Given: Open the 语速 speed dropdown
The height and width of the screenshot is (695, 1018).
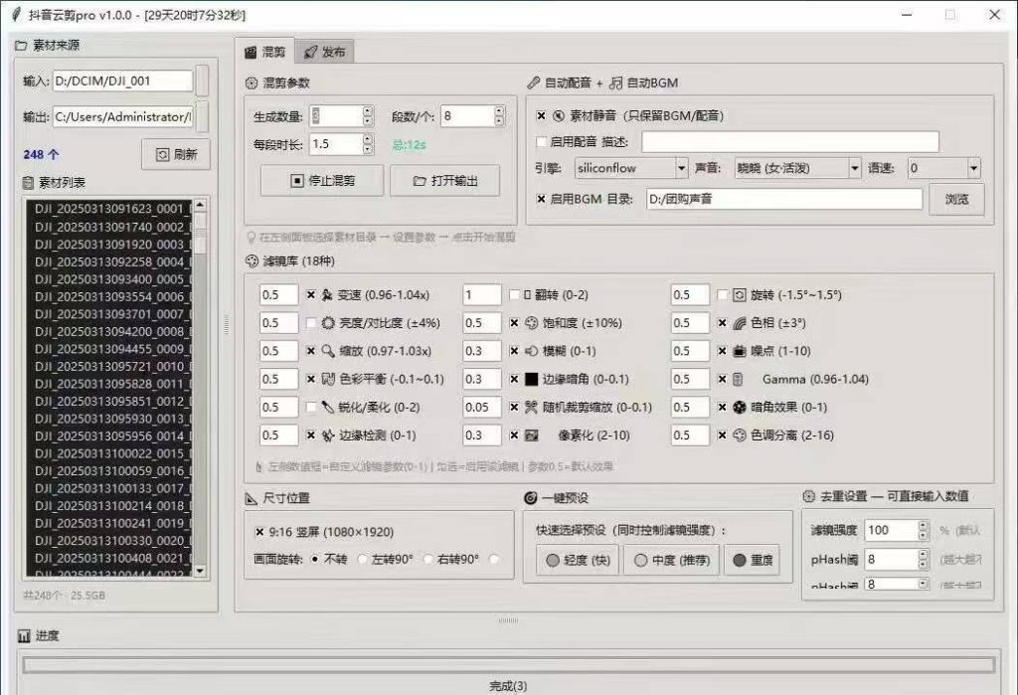Looking at the screenshot, I should [x=943, y=168].
